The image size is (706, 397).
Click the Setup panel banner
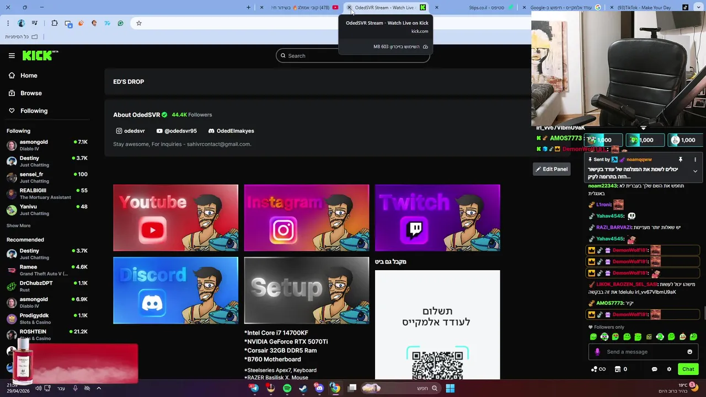(307, 291)
